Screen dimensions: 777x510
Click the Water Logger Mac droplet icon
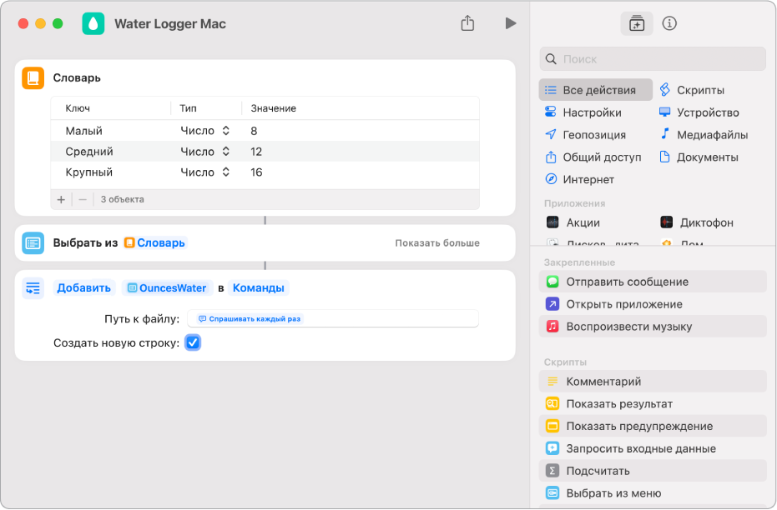(x=93, y=23)
